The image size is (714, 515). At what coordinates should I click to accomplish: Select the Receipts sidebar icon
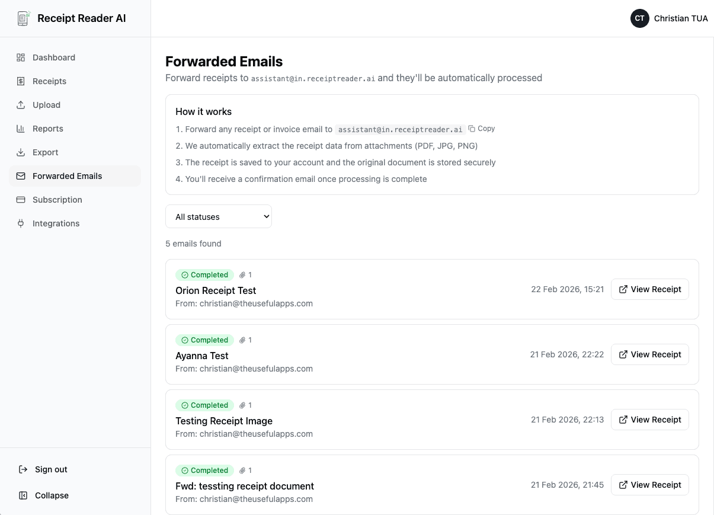(20, 81)
